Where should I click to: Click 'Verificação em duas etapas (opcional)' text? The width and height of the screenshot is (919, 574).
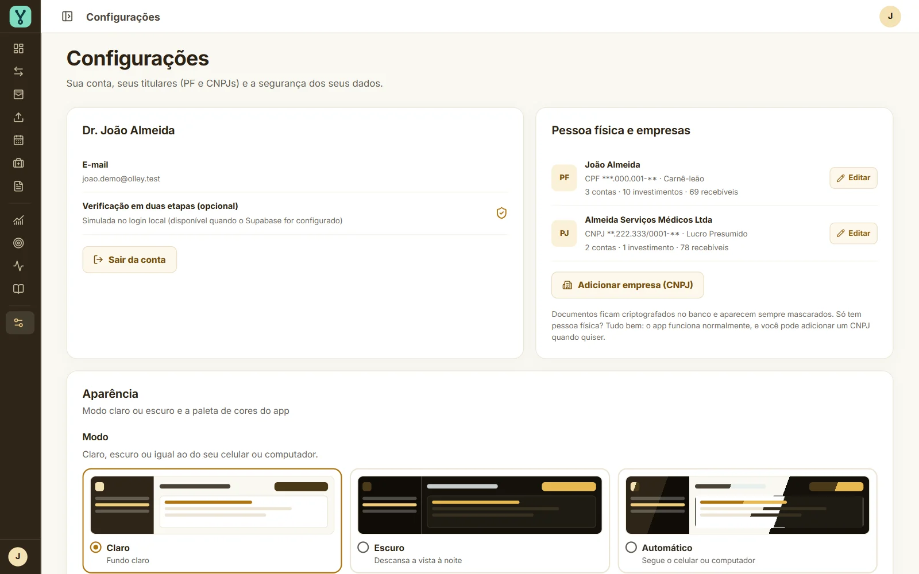(160, 206)
